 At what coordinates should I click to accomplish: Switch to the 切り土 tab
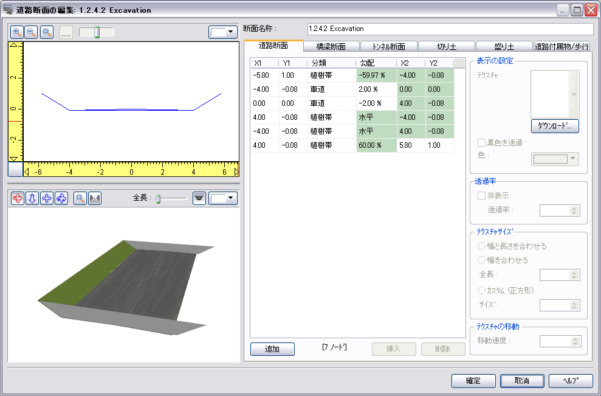point(447,46)
